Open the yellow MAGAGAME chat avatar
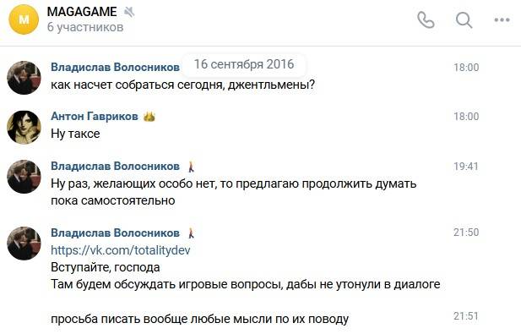 click(x=24, y=19)
